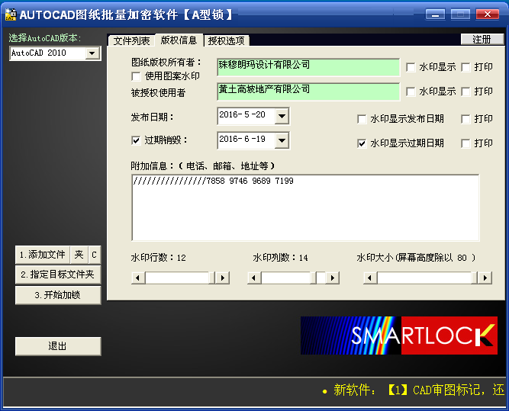Check 打印 for the copyright owner row

click(466, 67)
